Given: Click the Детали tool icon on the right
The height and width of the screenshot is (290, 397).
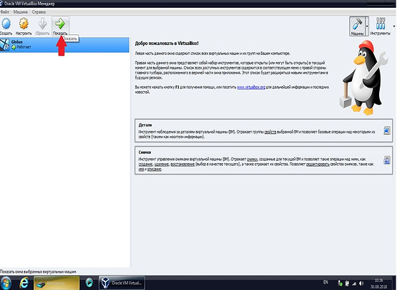Looking at the screenshot, I should pyautogui.click(x=386, y=130).
